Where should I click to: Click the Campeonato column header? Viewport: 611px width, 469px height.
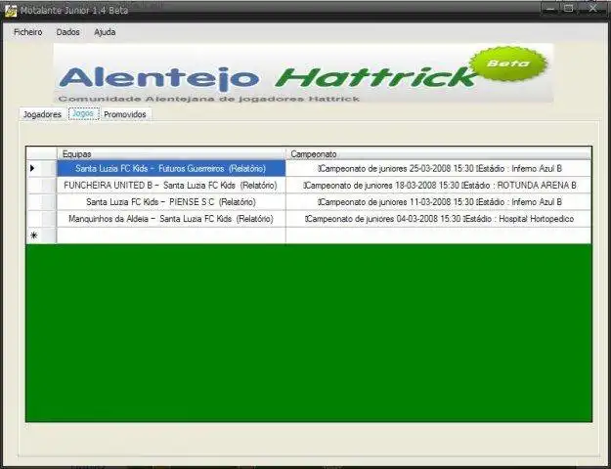[438, 153]
